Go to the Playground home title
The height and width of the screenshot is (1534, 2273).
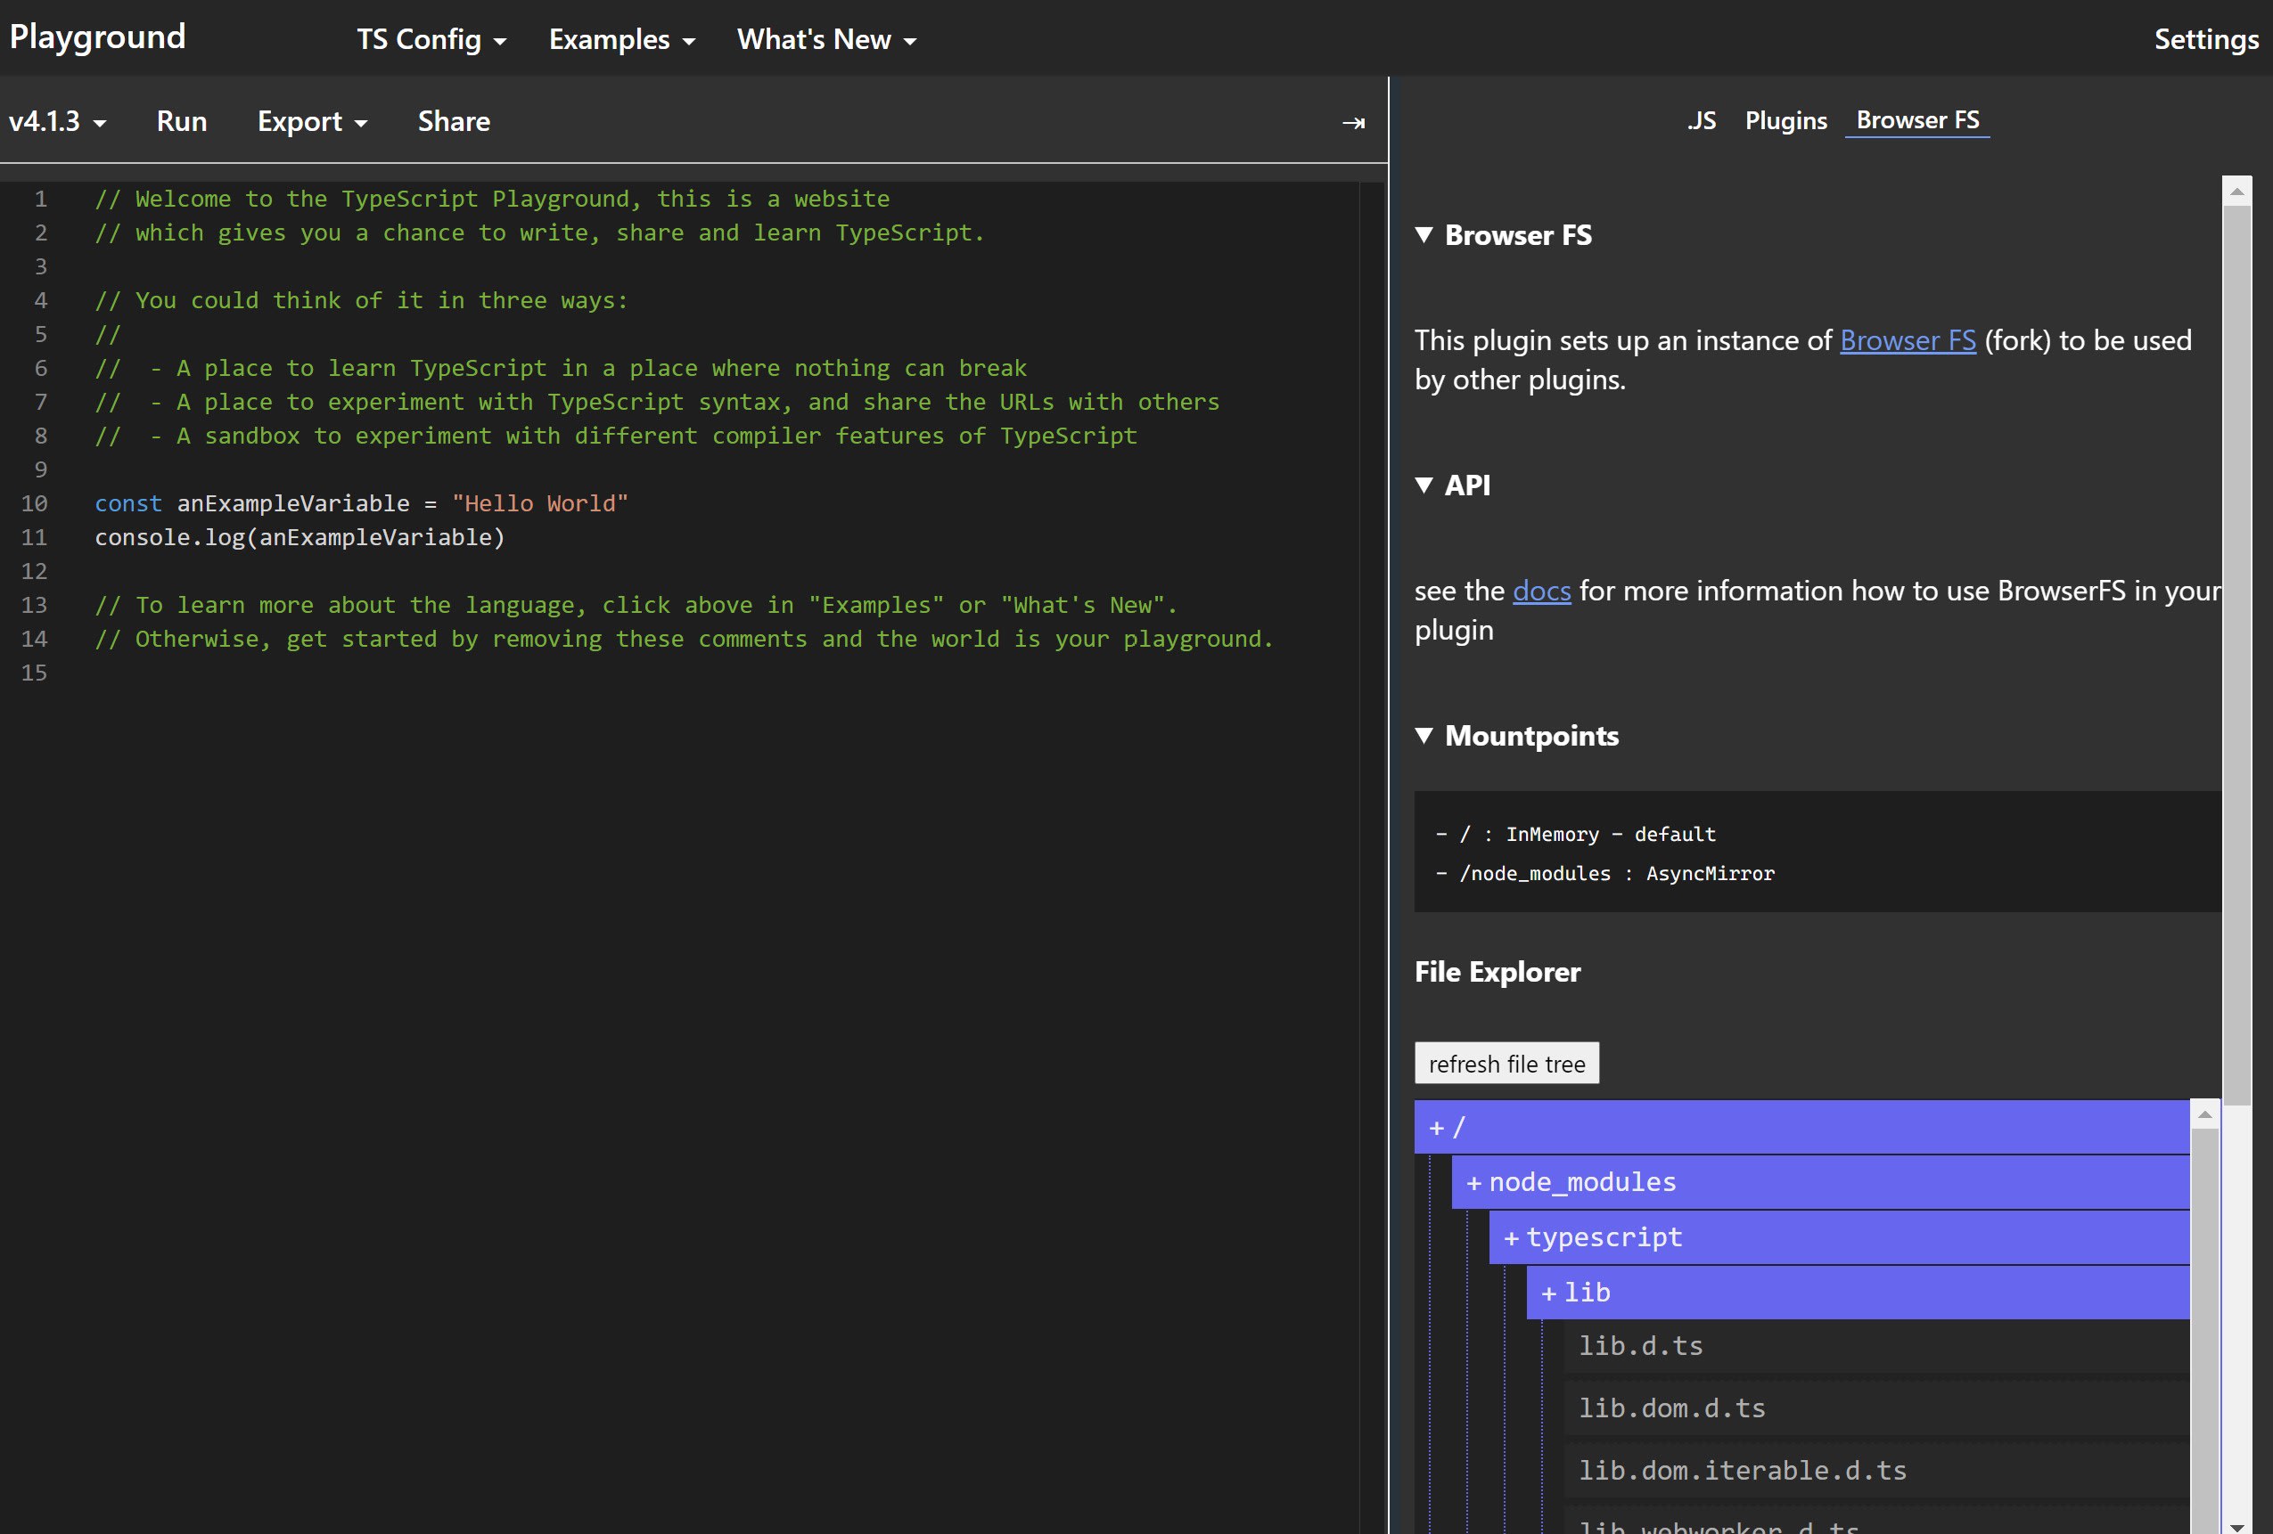(x=97, y=37)
